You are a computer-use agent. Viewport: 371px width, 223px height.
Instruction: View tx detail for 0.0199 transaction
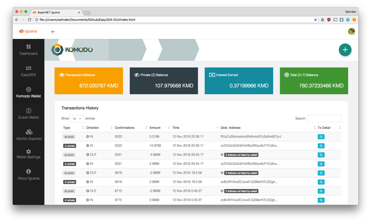click(321, 137)
